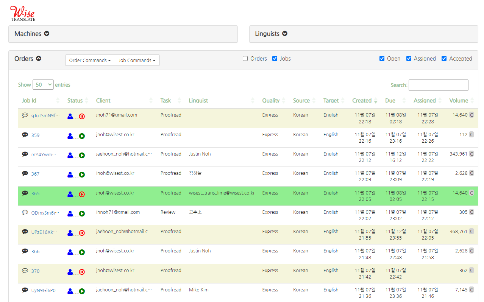
Task: Disable the Accepted filter checkbox
Action: (x=444, y=59)
